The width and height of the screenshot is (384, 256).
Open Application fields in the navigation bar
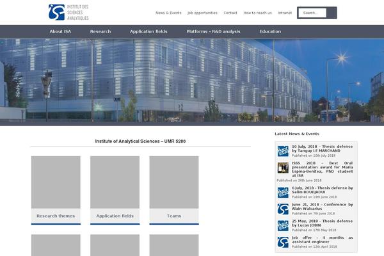point(148,31)
